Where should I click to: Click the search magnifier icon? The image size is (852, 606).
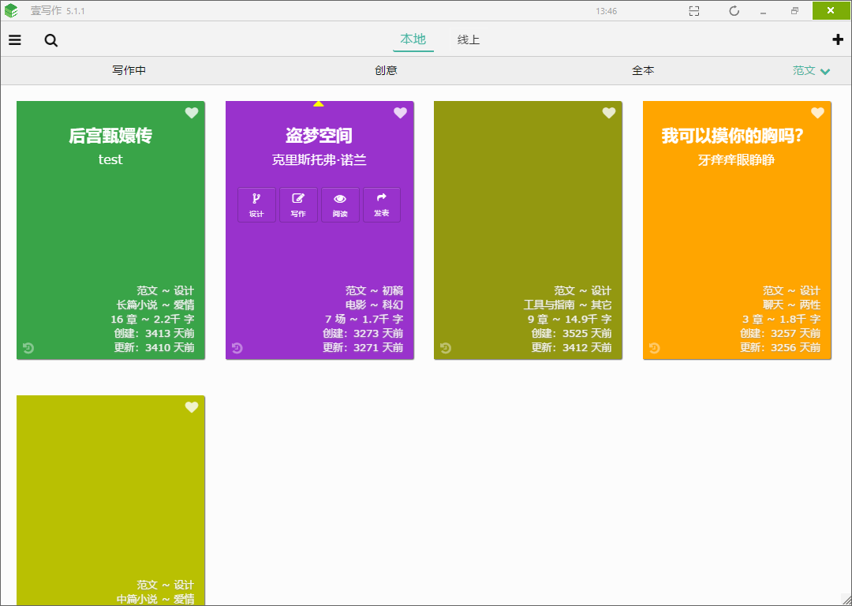pos(51,40)
